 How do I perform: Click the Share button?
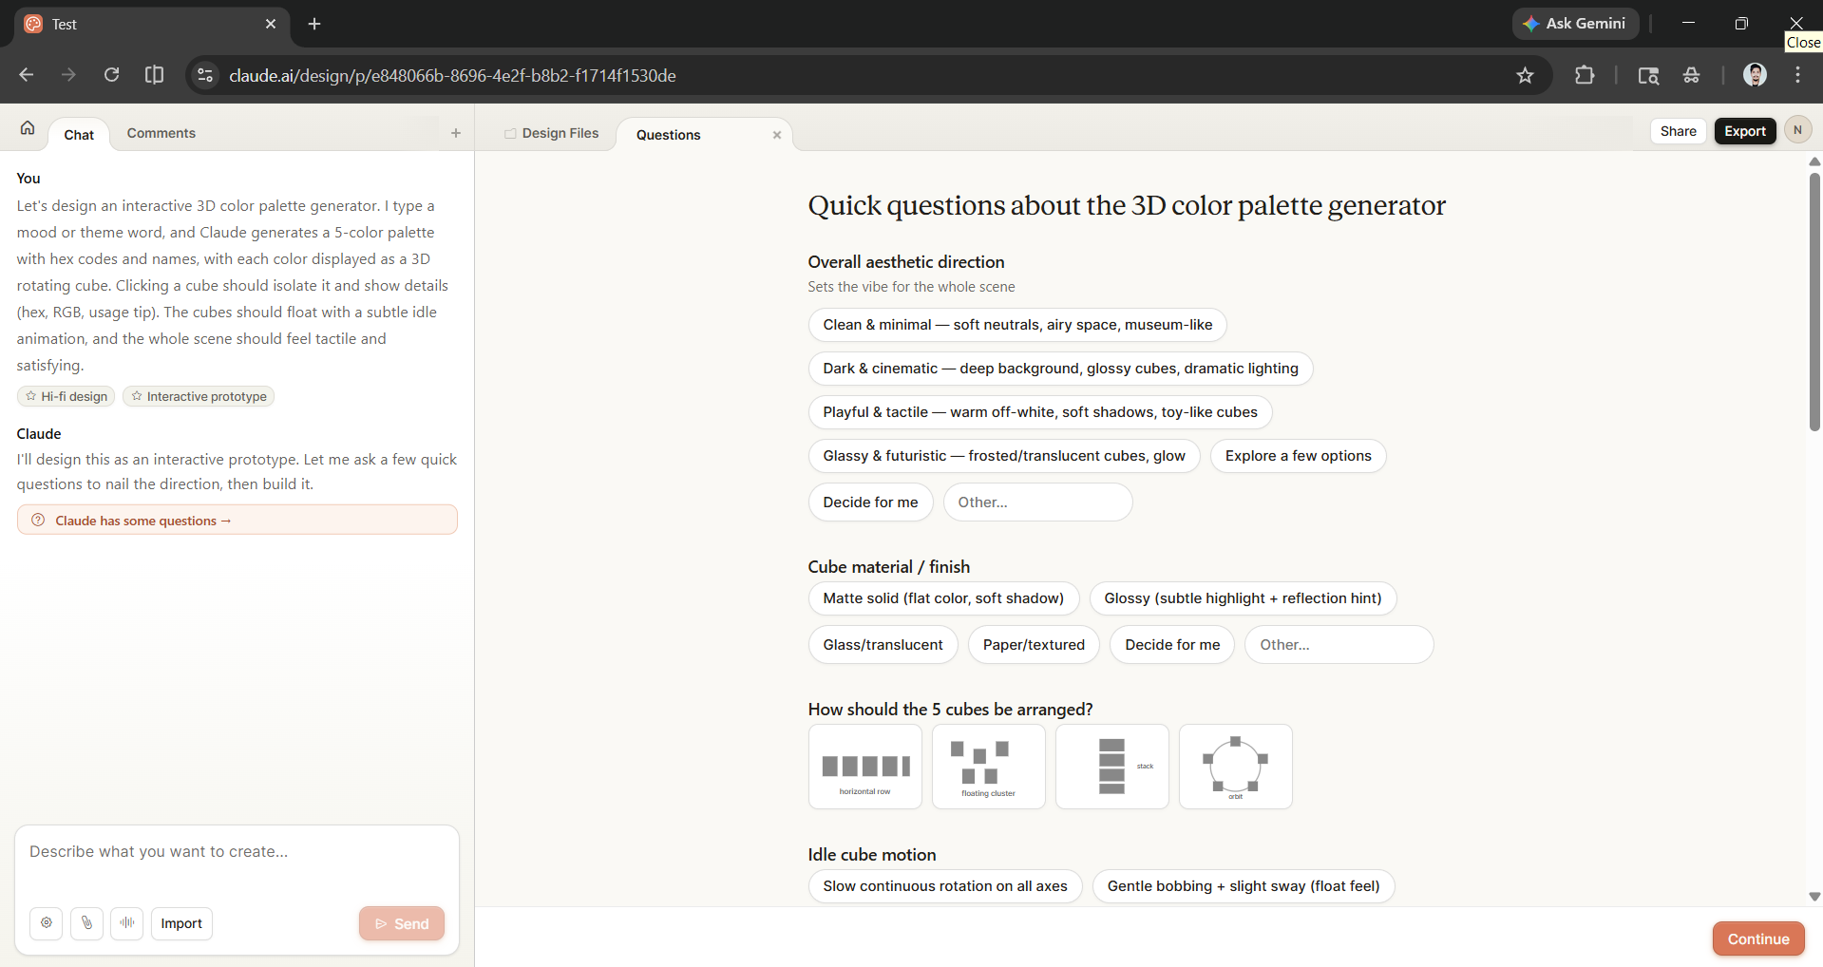(x=1679, y=131)
